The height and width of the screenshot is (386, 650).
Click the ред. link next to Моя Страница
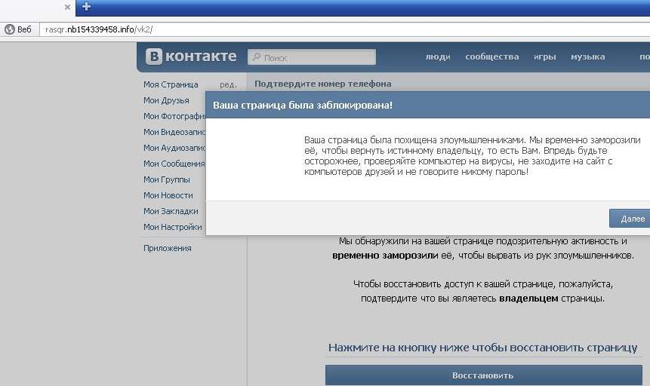coord(228,84)
